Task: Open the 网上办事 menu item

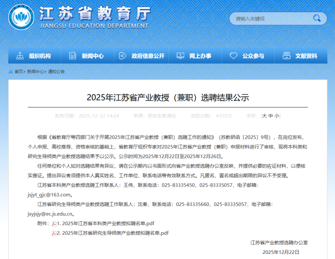Action: click(200, 56)
